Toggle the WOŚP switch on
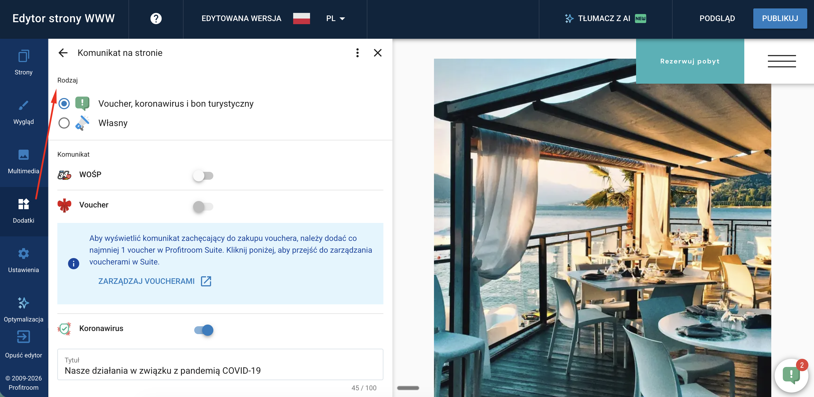 [x=203, y=175]
